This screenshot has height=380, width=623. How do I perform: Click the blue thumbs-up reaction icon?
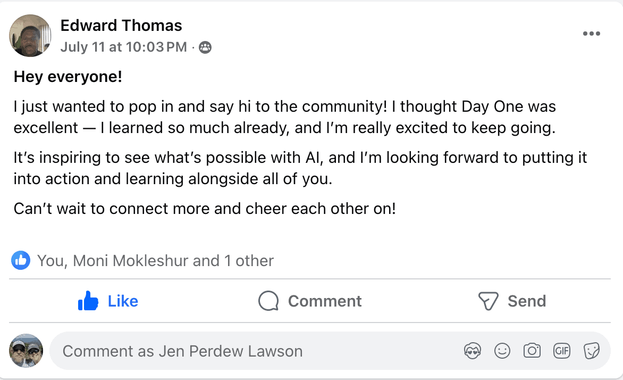(21, 260)
